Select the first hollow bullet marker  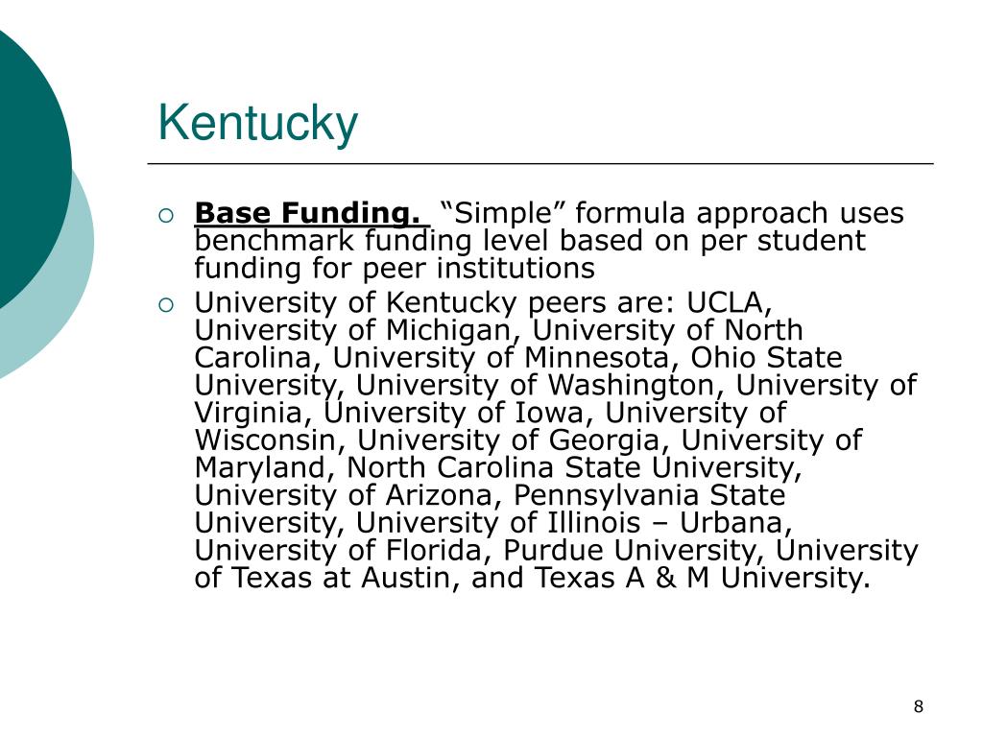tap(165, 216)
